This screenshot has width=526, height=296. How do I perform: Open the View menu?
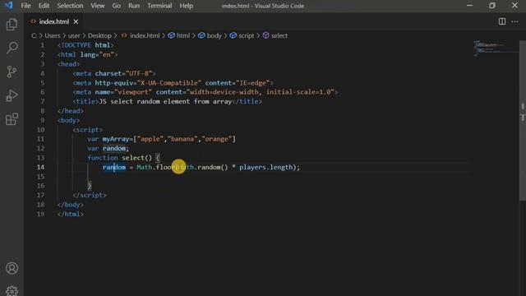pyautogui.click(x=98, y=6)
